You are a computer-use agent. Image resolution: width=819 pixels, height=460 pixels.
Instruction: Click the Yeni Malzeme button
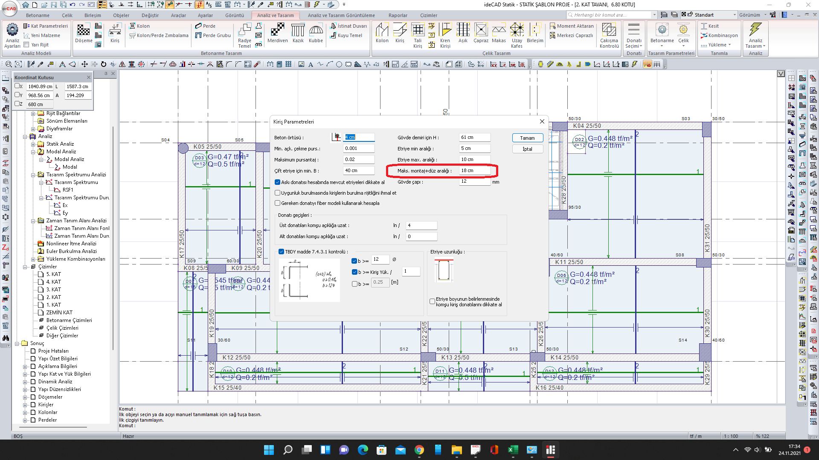click(42, 35)
